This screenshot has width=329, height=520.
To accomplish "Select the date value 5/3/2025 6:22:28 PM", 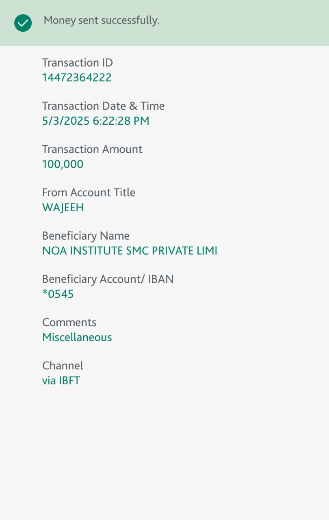I will coord(95,121).
